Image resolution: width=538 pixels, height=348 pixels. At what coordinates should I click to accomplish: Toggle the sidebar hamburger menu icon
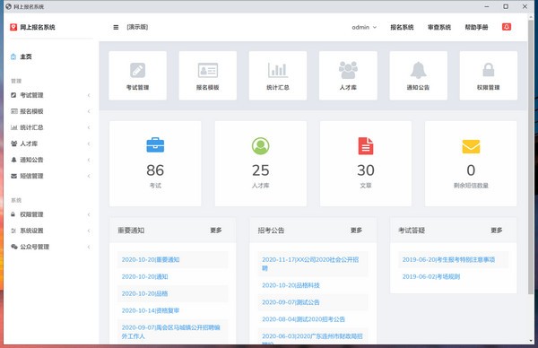click(116, 27)
